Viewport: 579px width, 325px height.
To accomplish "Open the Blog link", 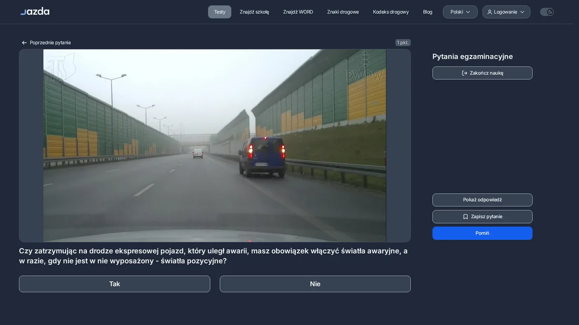I will (x=427, y=12).
